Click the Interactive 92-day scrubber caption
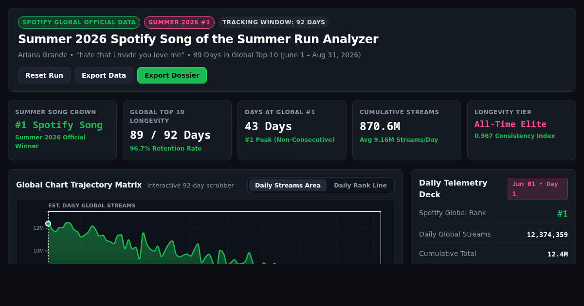584x306 pixels. (x=190, y=186)
